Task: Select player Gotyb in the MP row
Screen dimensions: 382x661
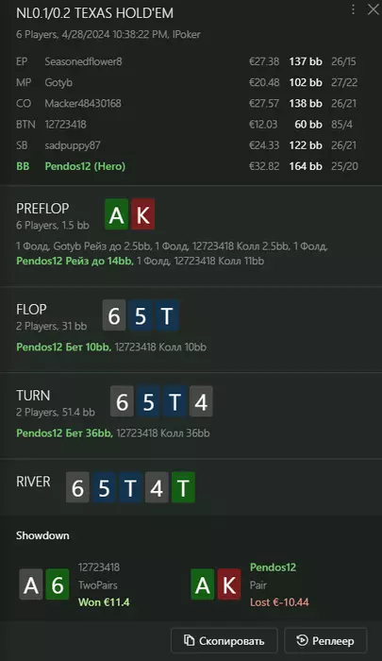Action: click(x=58, y=83)
